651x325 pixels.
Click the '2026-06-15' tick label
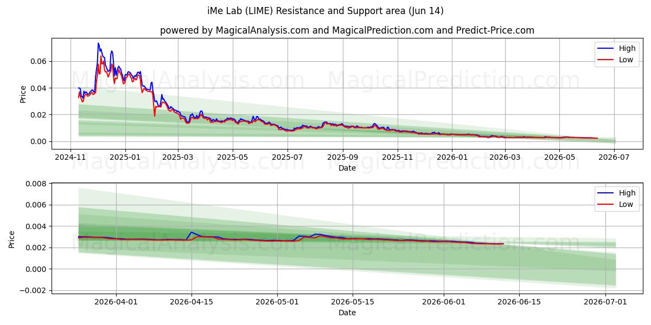[519, 302]
